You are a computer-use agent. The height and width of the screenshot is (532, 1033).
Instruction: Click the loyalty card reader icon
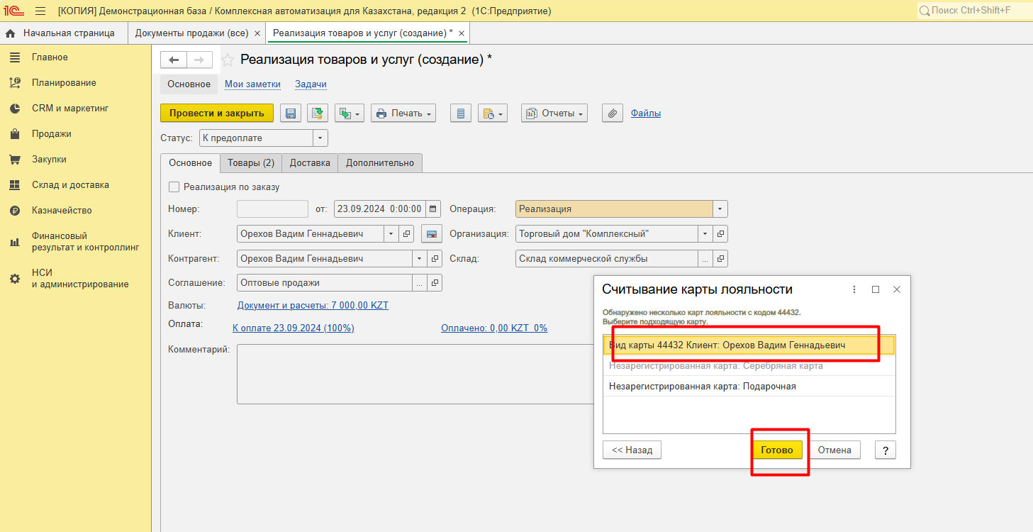click(x=432, y=234)
